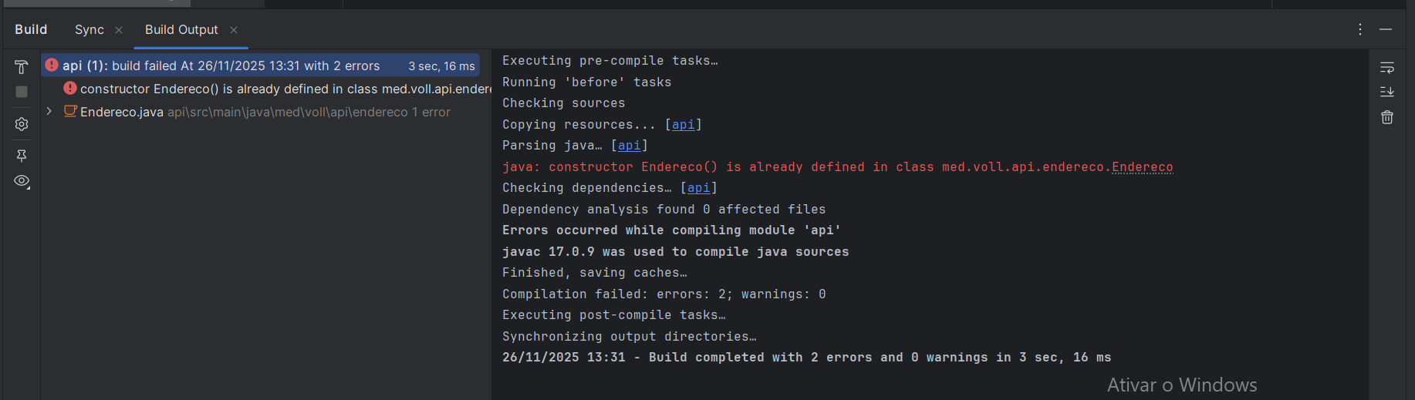Hide the Build tool window
1415x400 pixels.
pyautogui.click(x=1386, y=29)
